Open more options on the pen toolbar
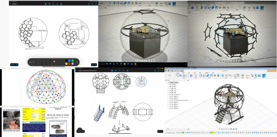Image resolution: width=277 pixels, height=137 pixels. (77, 62)
